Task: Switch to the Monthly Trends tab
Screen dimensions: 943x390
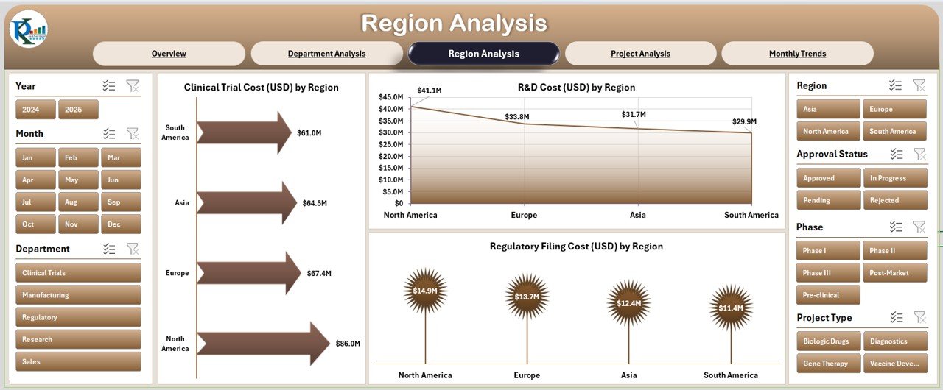Action: pyautogui.click(x=797, y=54)
